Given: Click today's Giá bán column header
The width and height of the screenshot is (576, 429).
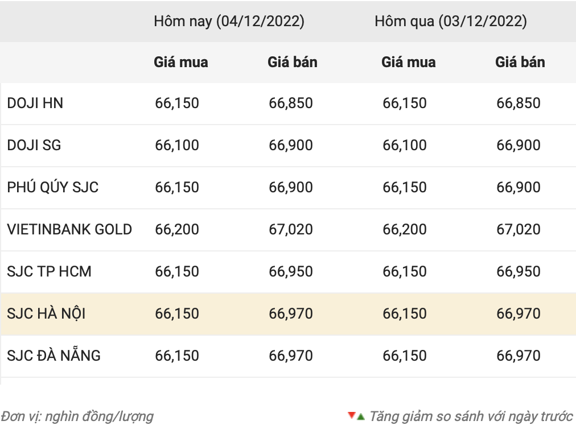Looking at the screenshot, I should (x=293, y=62).
